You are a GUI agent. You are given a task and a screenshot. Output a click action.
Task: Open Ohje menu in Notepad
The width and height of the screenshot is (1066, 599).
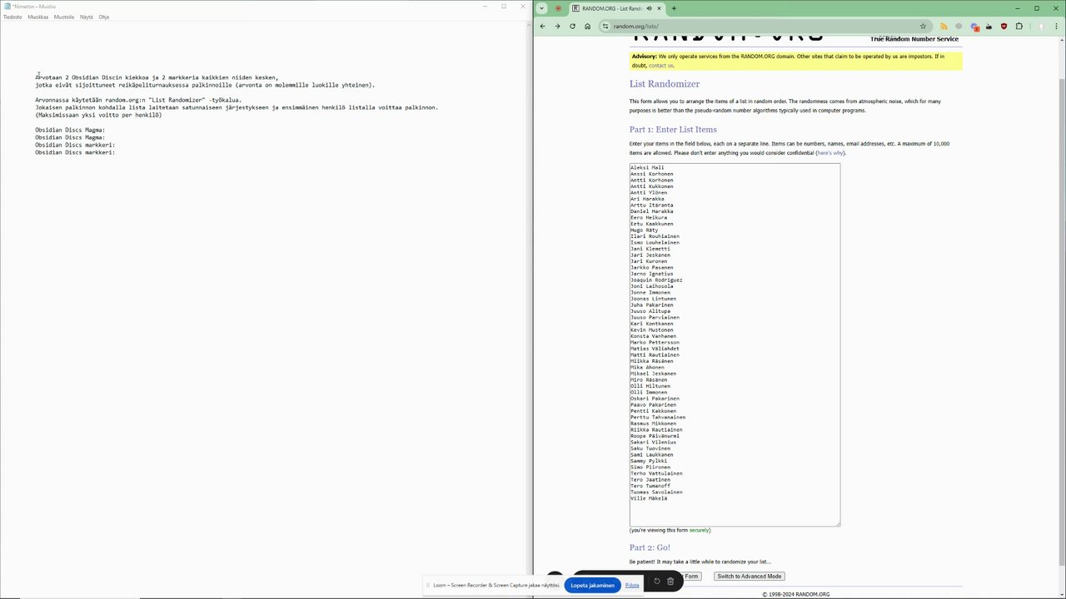tap(104, 17)
